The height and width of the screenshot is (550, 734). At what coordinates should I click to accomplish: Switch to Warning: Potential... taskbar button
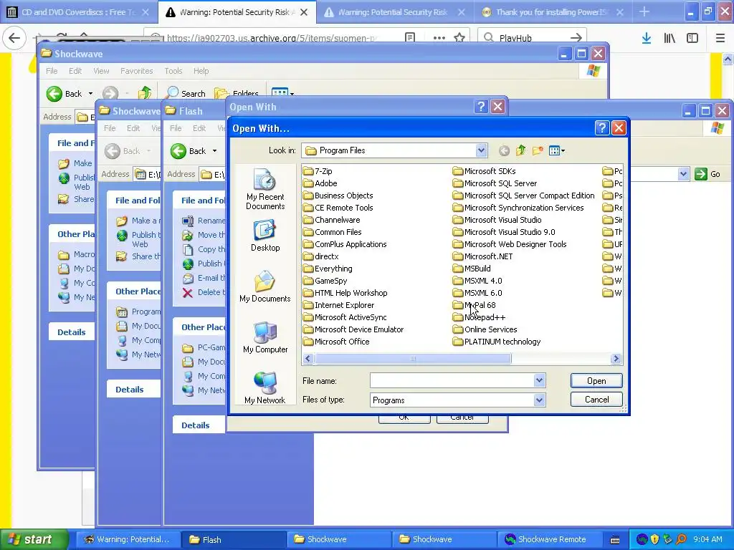coord(128,539)
